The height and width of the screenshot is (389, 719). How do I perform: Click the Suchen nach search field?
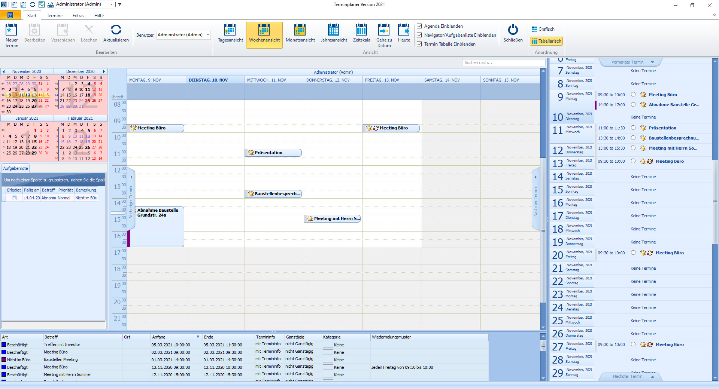pos(503,62)
